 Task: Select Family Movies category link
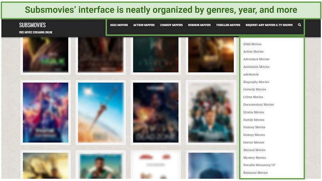tap(254, 120)
